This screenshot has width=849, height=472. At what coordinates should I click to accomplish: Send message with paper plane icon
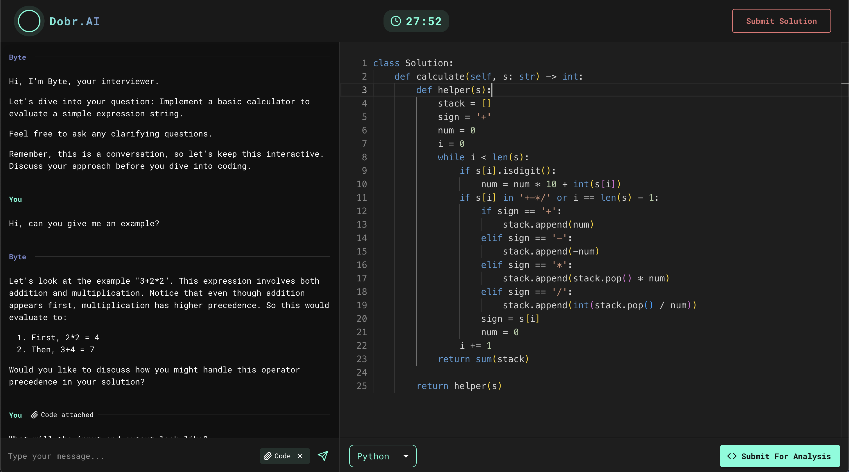(x=323, y=456)
